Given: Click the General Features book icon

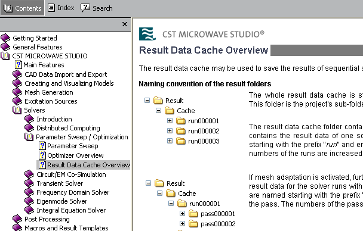Looking at the screenshot, I should click(5, 47).
